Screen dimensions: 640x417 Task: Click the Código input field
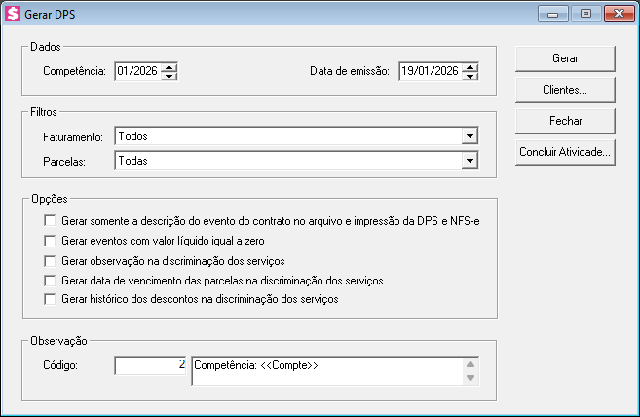(150, 365)
